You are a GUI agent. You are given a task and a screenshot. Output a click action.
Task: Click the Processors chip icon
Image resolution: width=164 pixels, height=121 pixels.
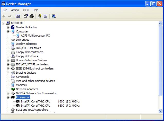pyautogui.click(x=13, y=97)
